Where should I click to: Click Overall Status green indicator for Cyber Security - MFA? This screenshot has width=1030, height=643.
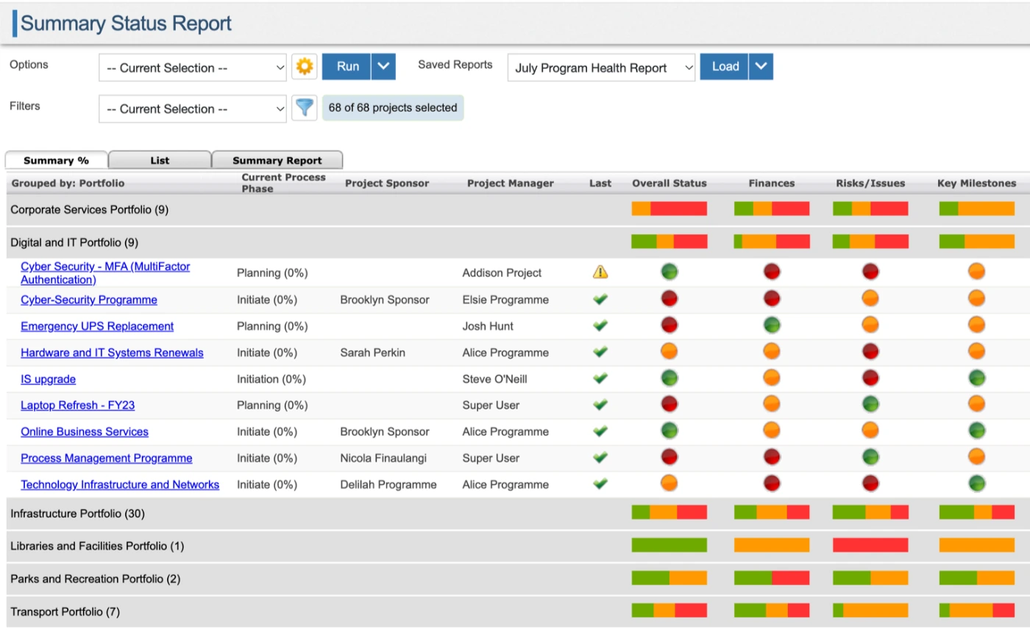(x=669, y=272)
